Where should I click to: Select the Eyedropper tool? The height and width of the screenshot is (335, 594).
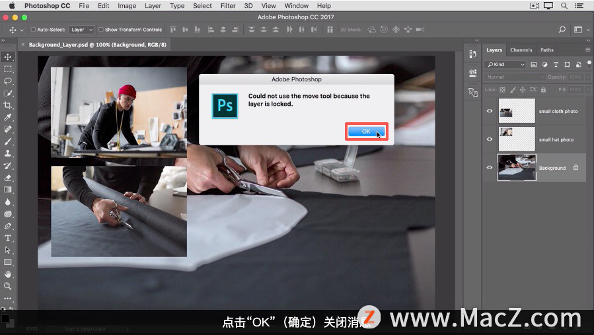point(8,118)
